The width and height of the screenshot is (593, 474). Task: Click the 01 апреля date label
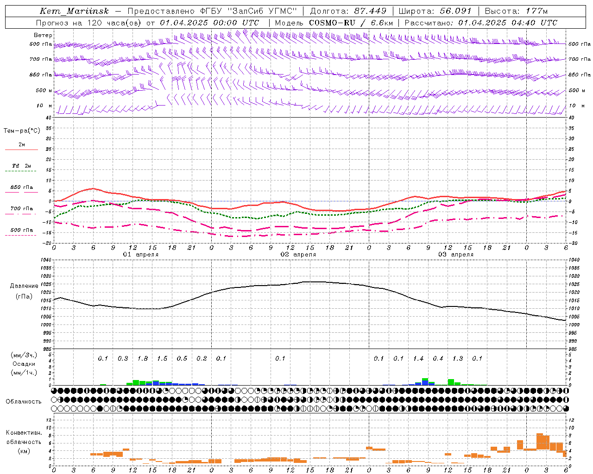pos(140,255)
